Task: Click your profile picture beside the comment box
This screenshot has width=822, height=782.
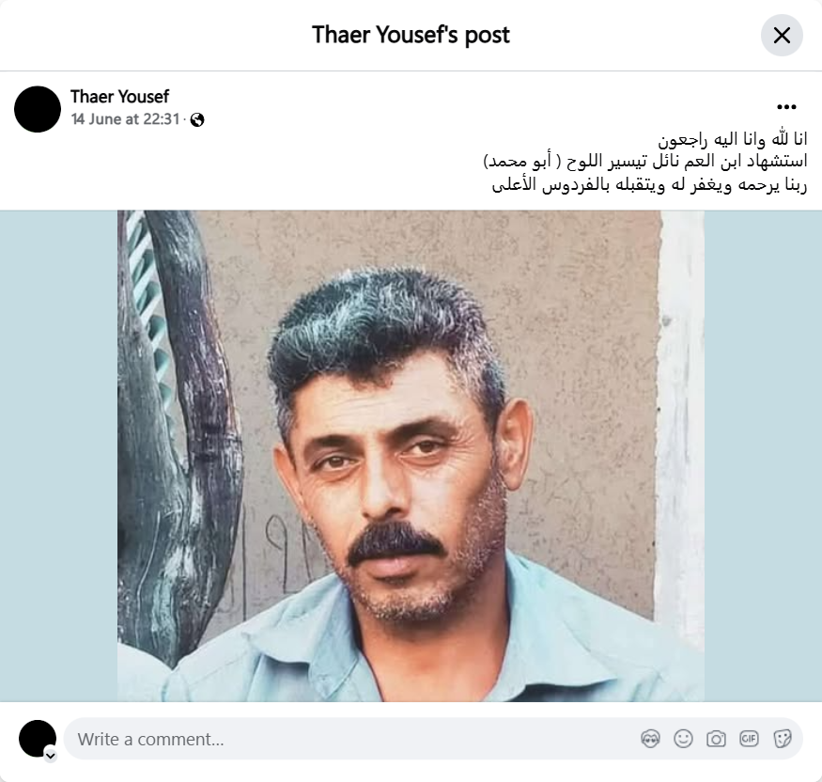Action: coord(38,739)
